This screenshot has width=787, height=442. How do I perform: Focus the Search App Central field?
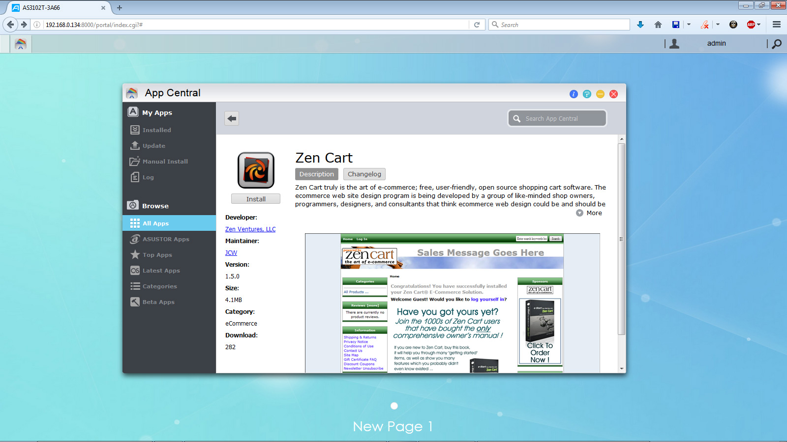[557, 118]
